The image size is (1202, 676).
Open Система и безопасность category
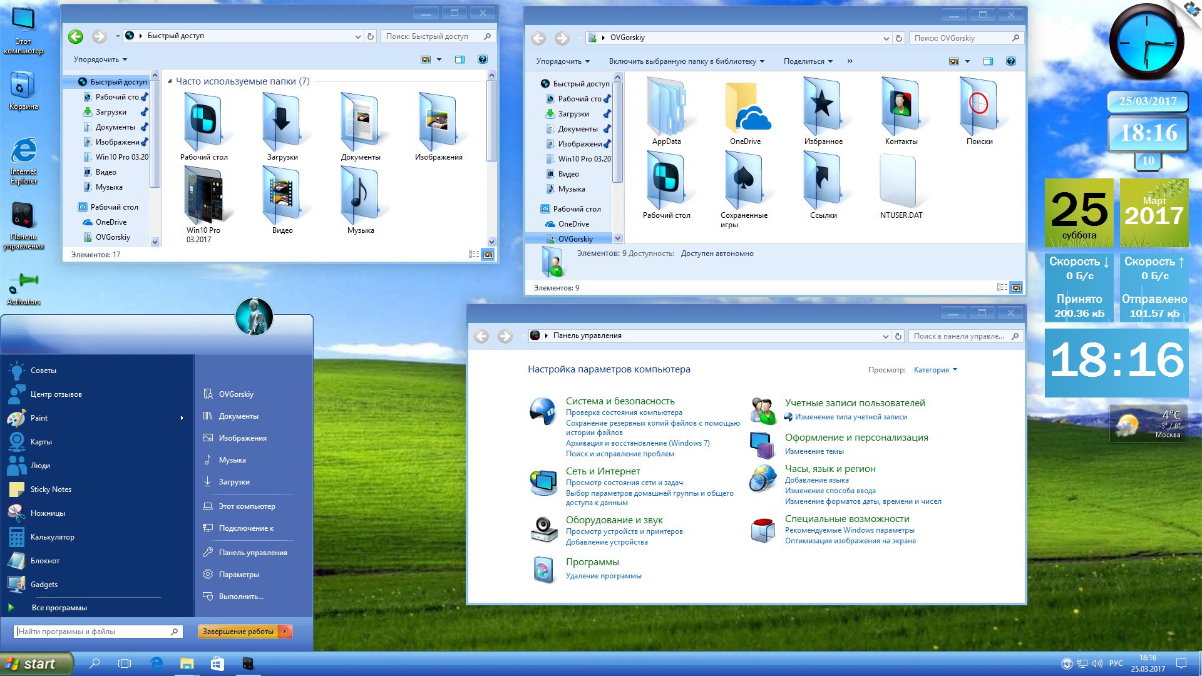click(x=620, y=401)
